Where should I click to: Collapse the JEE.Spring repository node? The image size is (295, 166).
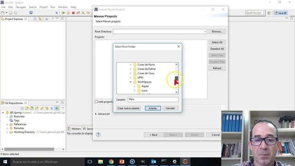3,113
